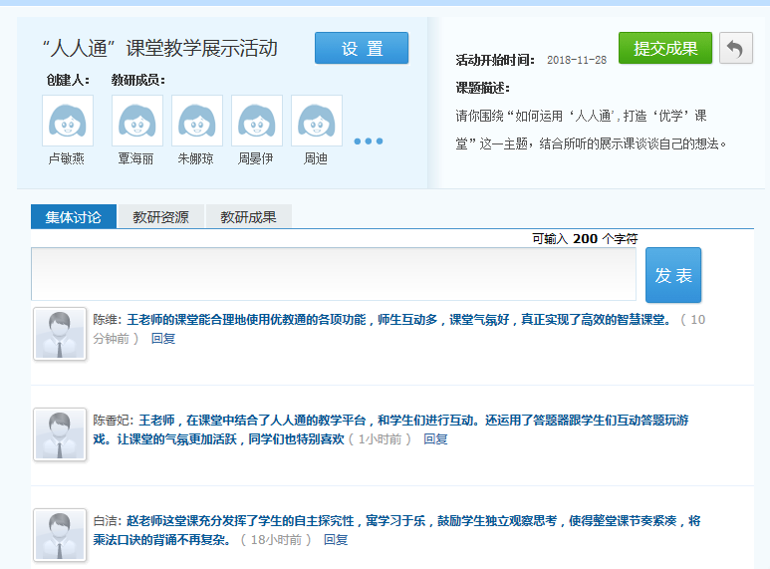Click member 朱娜琼's avatar icon
The height and width of the screenshot is (569, 770).
196,121
